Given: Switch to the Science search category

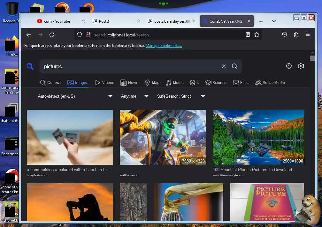Looking at the screenshot, I should coord(216,82).
